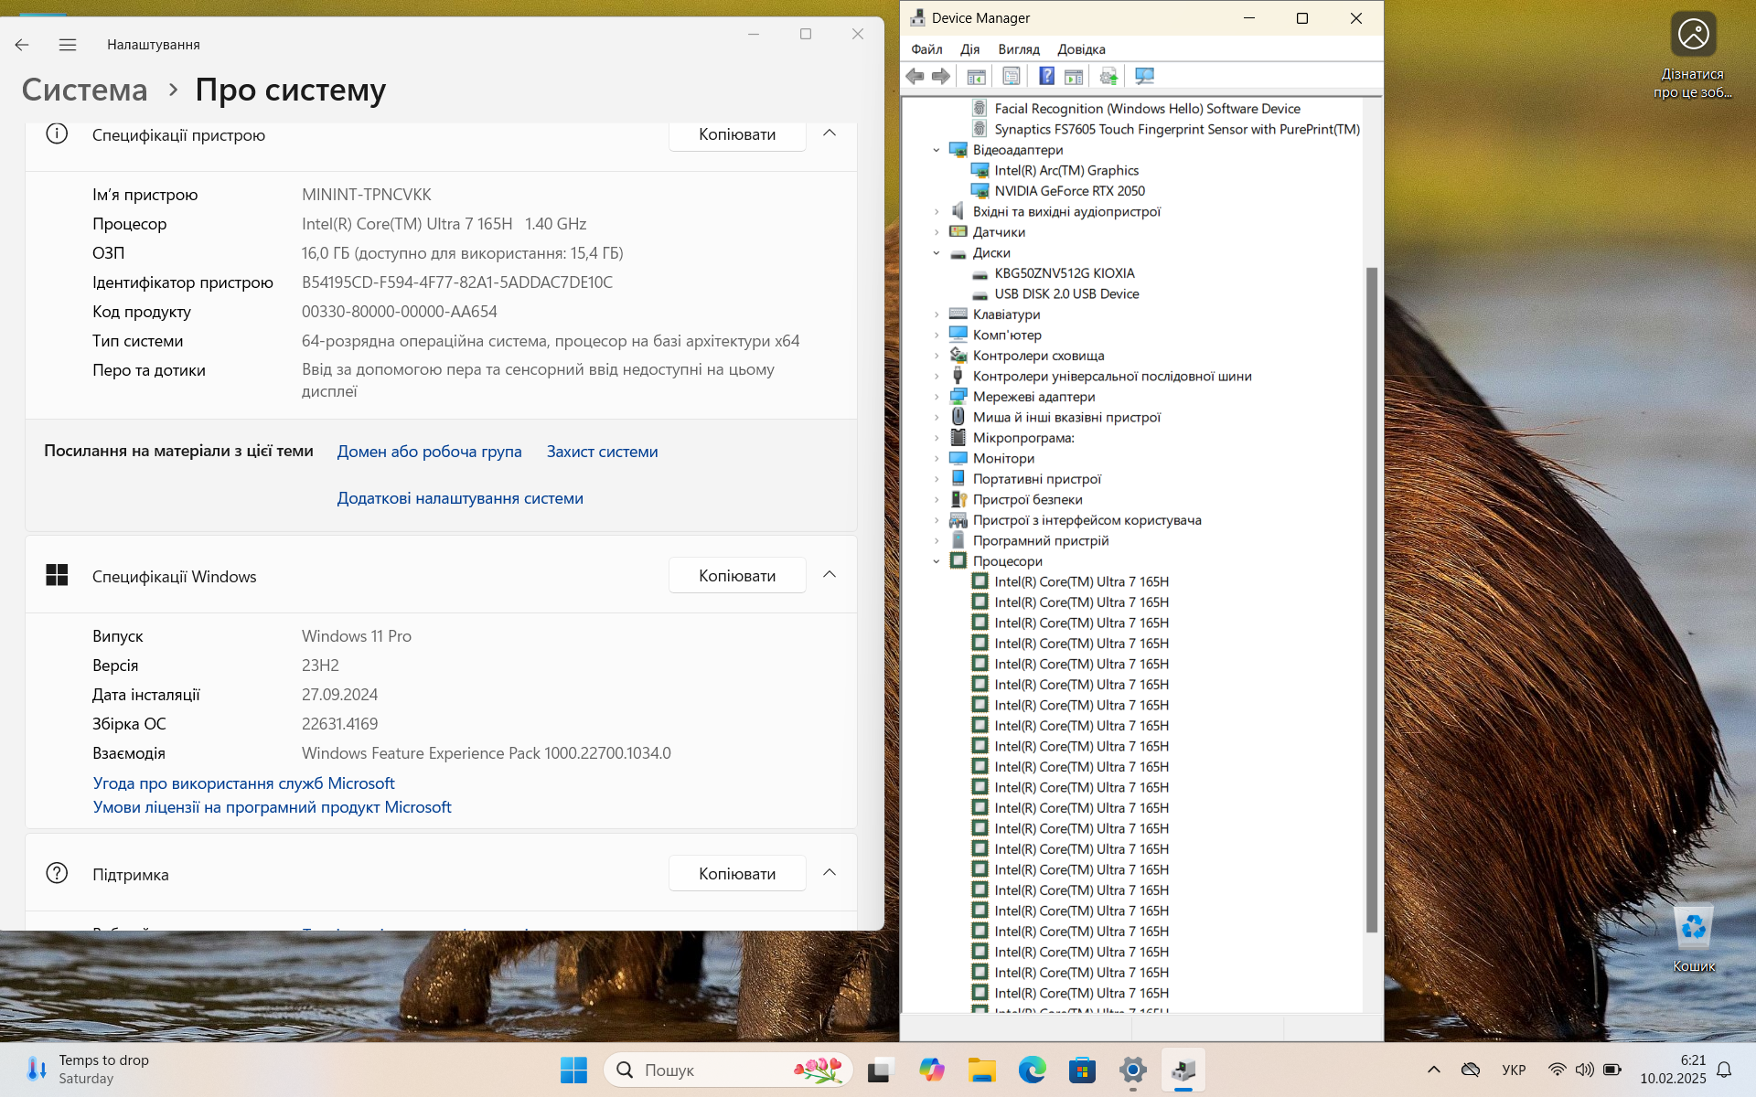Copy Windows specifications with Копіювати button
The image size is (1756, 1097).
pyautogui.click(x=737, y=576)
